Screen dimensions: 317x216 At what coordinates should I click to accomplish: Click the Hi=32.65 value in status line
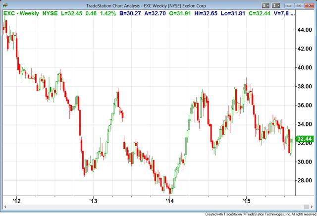tap(206, 13)
